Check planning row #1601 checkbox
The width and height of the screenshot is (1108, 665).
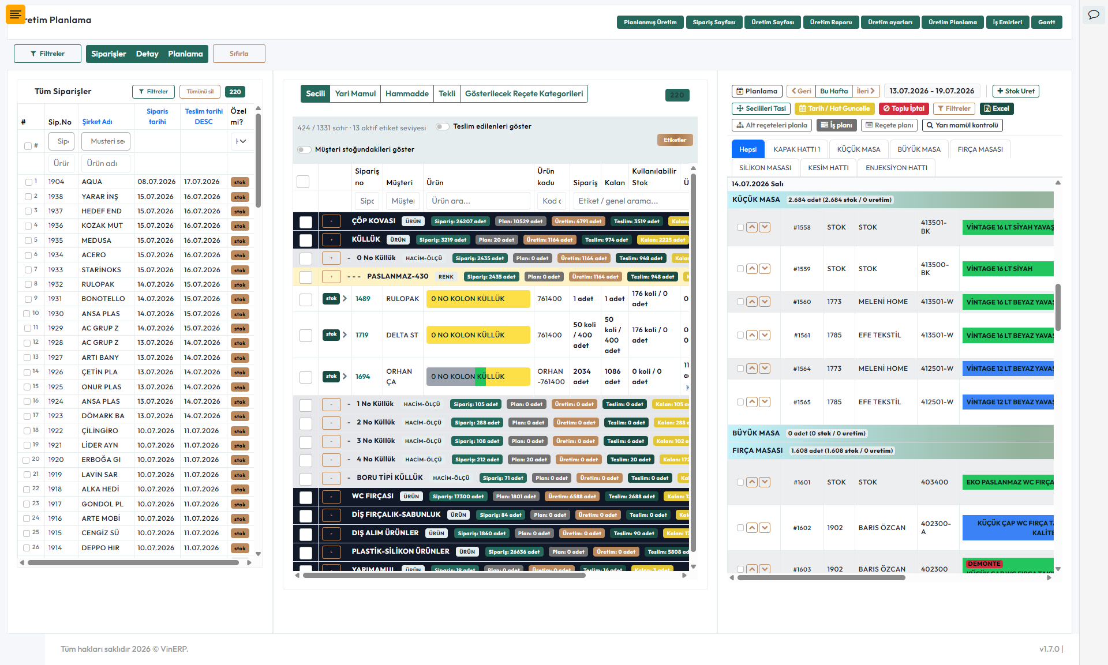[x=740, y=482]
